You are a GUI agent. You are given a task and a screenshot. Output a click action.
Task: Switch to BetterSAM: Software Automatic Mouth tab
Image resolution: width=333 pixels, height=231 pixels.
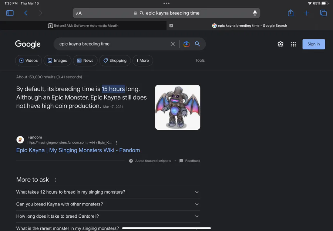[x=83, y=26]
